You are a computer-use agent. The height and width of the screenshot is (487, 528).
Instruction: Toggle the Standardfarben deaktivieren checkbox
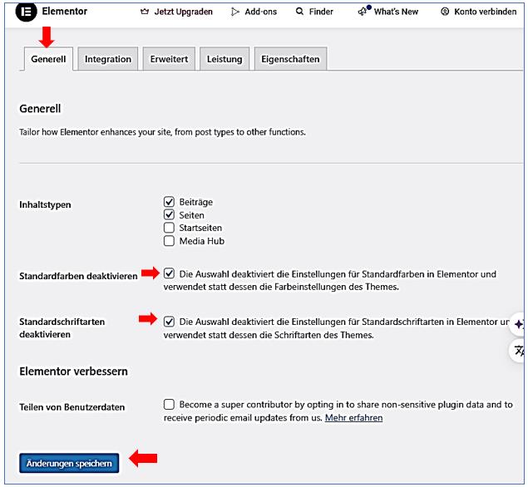[x=170, y=273]
